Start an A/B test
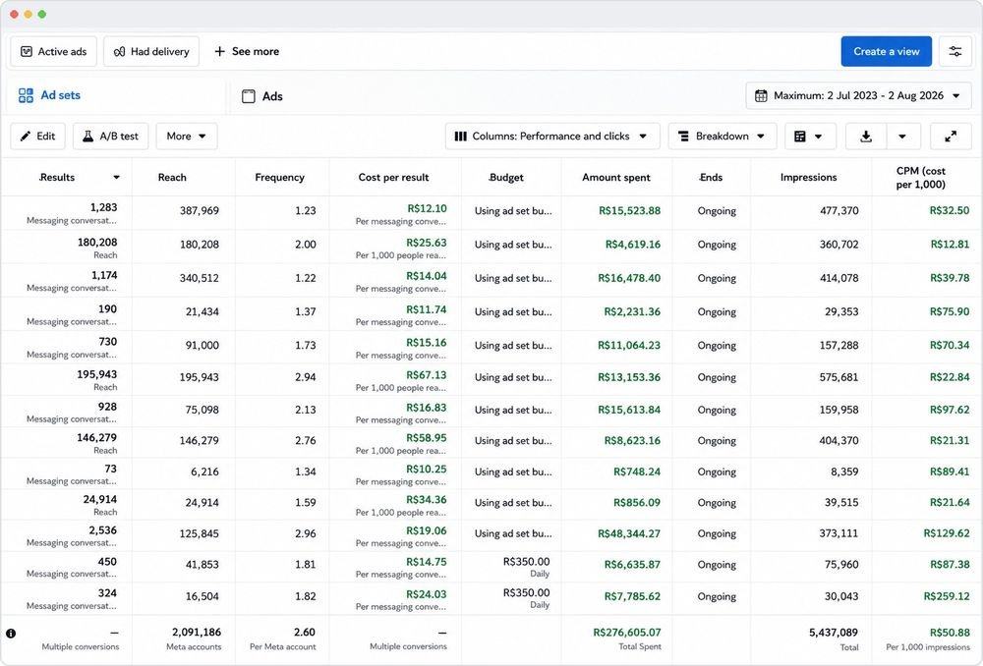This screenshot has width=983, height=666. 110,136
